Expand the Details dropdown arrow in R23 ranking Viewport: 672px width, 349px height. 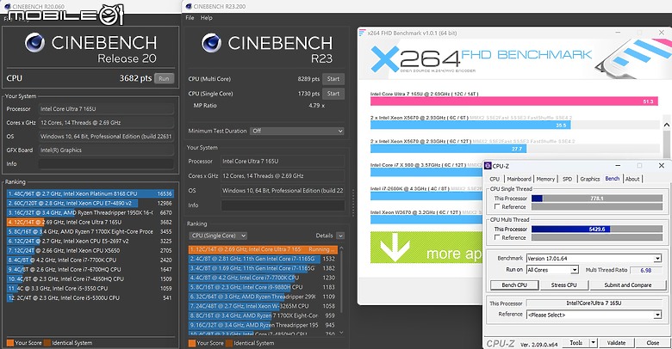tap(340, 236)
